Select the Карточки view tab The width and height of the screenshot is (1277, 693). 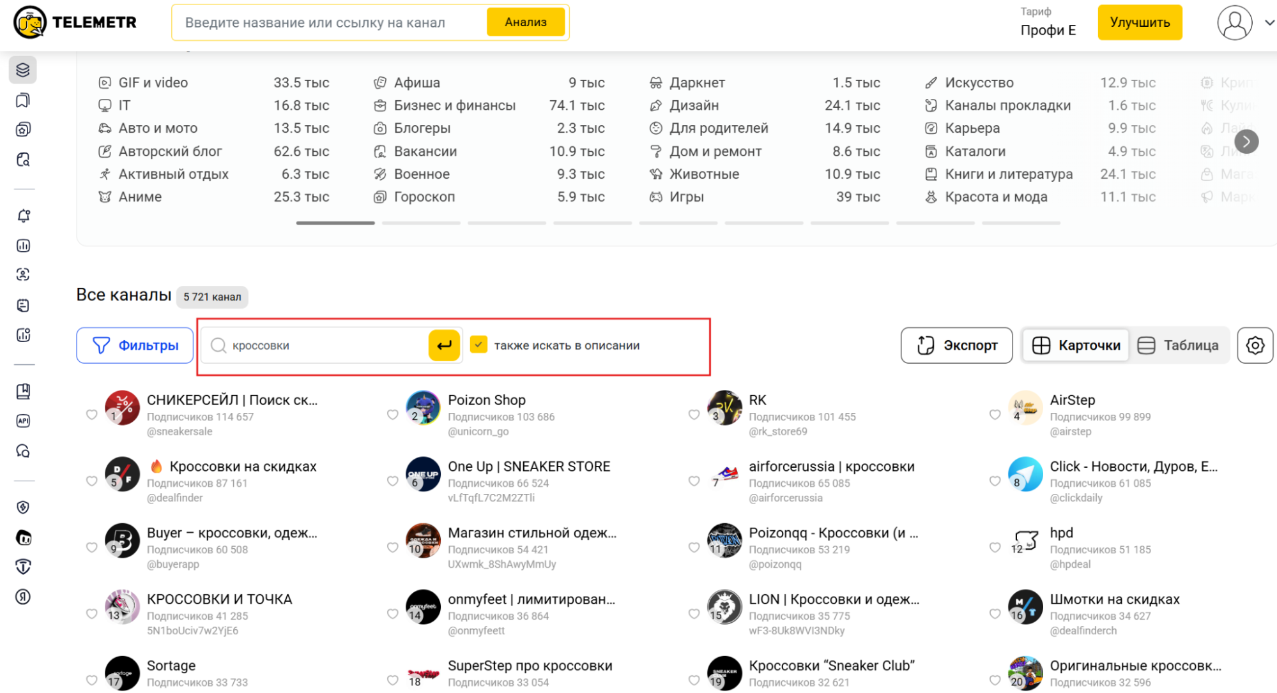pyautogui.click(x=1076, y=345)
